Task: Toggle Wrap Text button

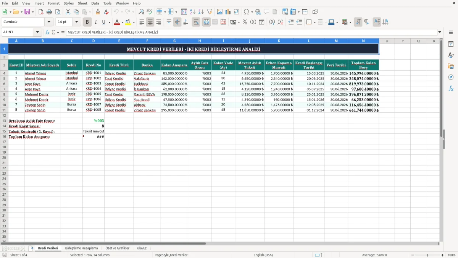Action: coord(196,22)
